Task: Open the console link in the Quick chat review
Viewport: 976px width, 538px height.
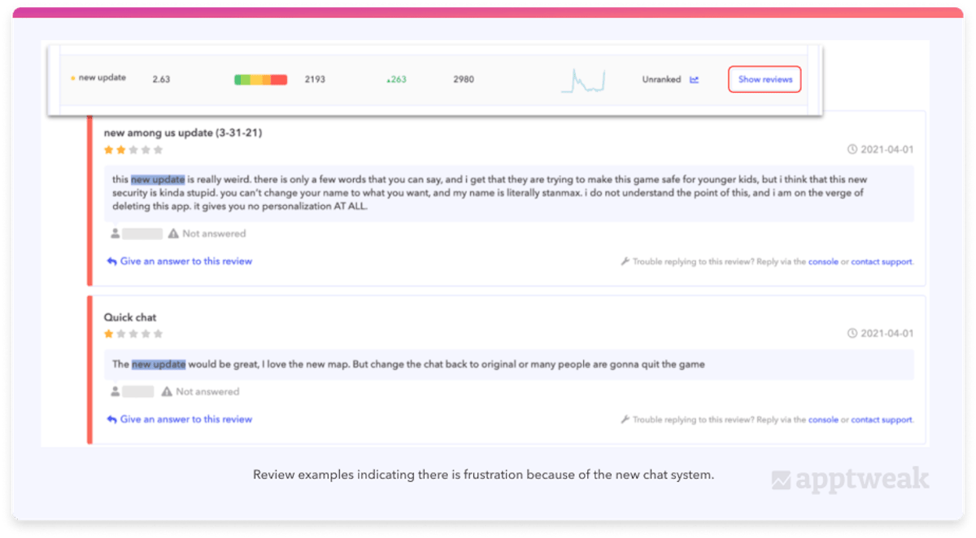Action: click(x=823, y=420)
